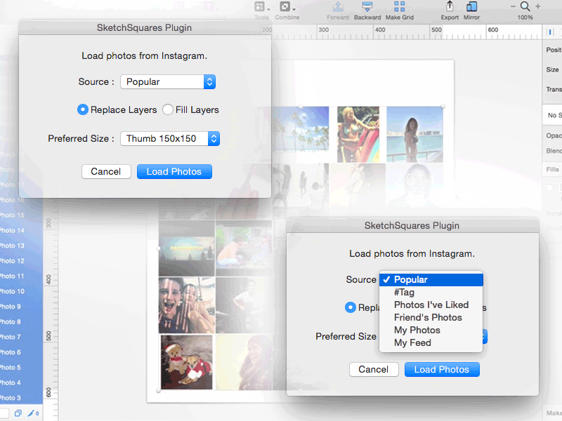Image resolution: width=562 pixels, height=421 pixels.
Task: Choose My Photos source
Action: 431,330
